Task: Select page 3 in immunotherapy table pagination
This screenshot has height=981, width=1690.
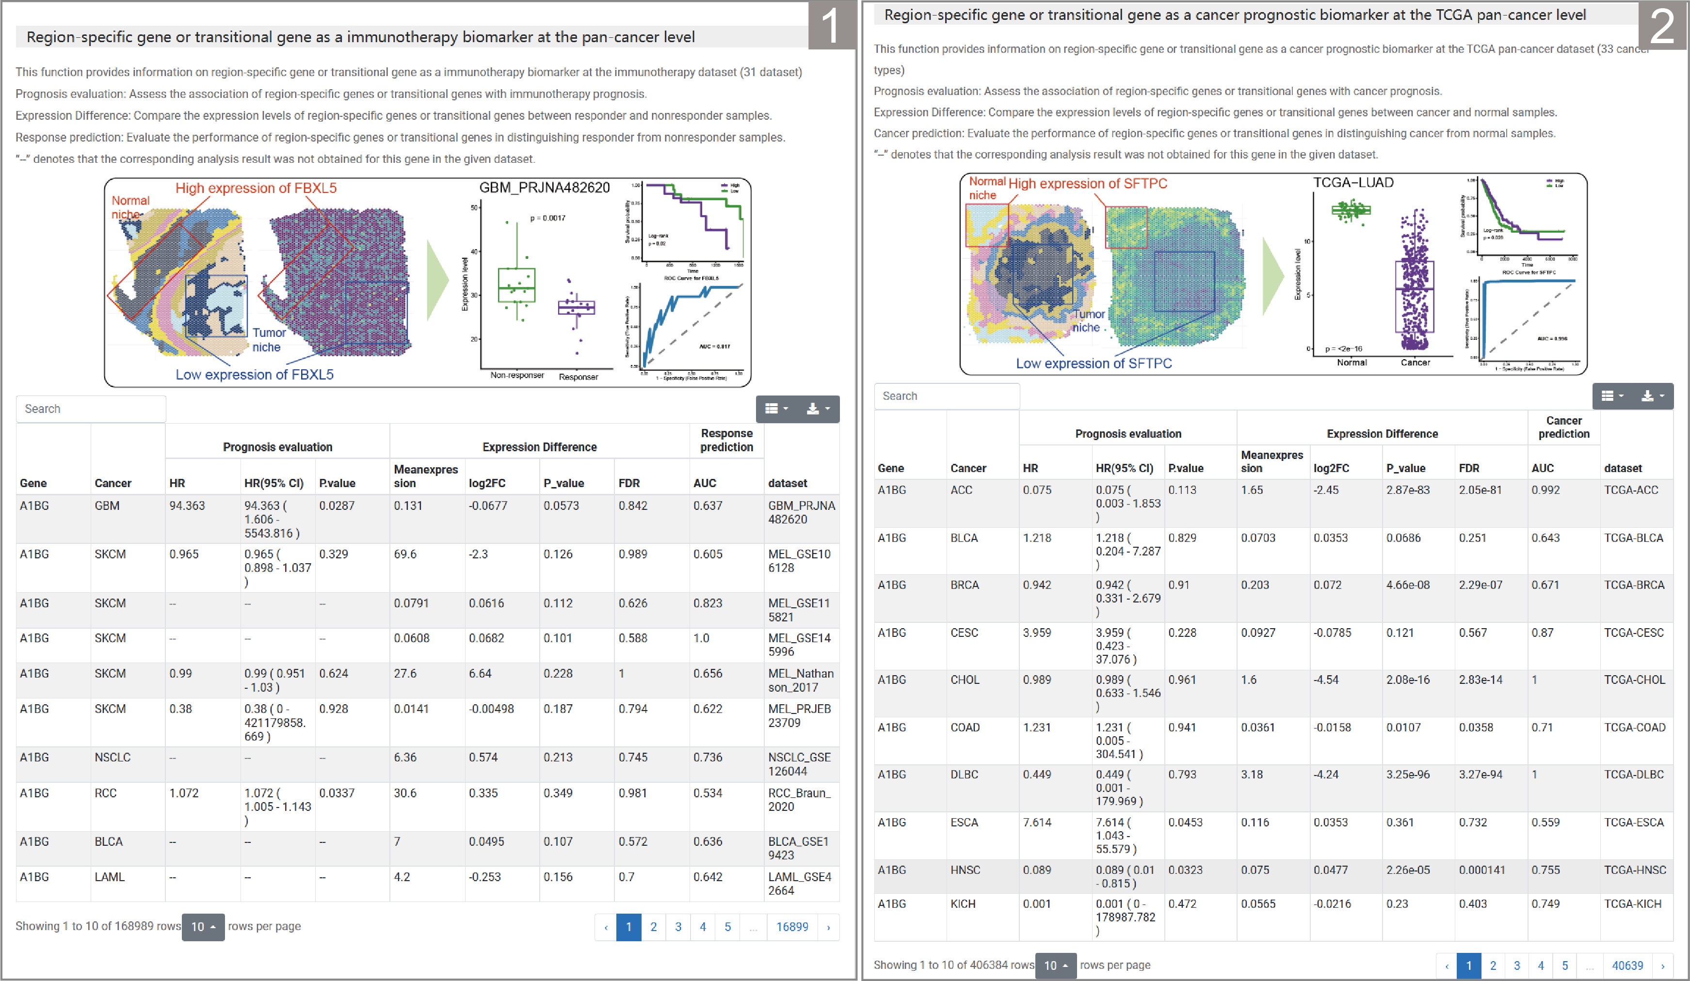Action: click(x=678, y=927)
